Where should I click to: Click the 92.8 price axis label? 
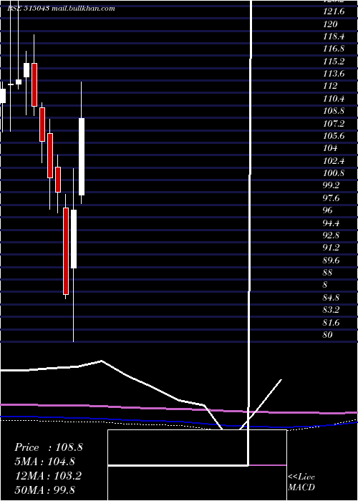332,235
